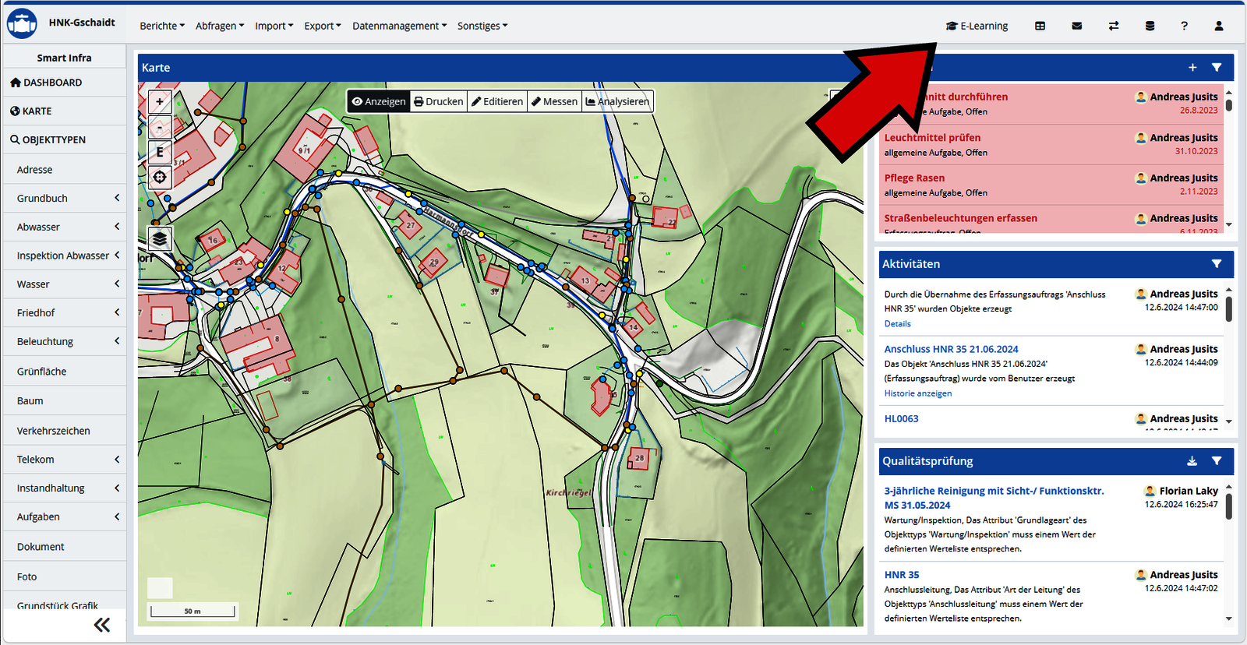
Task: Collapse the sidebar with double-chevron button
Action: click(x=102, y=625)
